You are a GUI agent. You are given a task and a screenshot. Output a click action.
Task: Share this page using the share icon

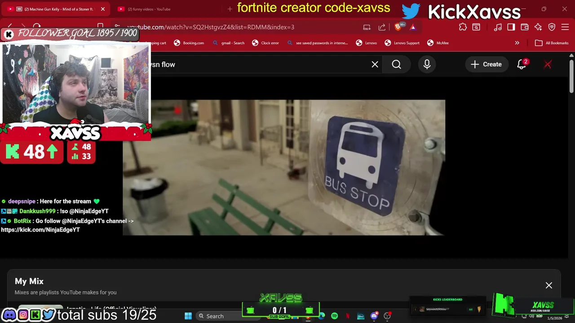tap(382, 27)
